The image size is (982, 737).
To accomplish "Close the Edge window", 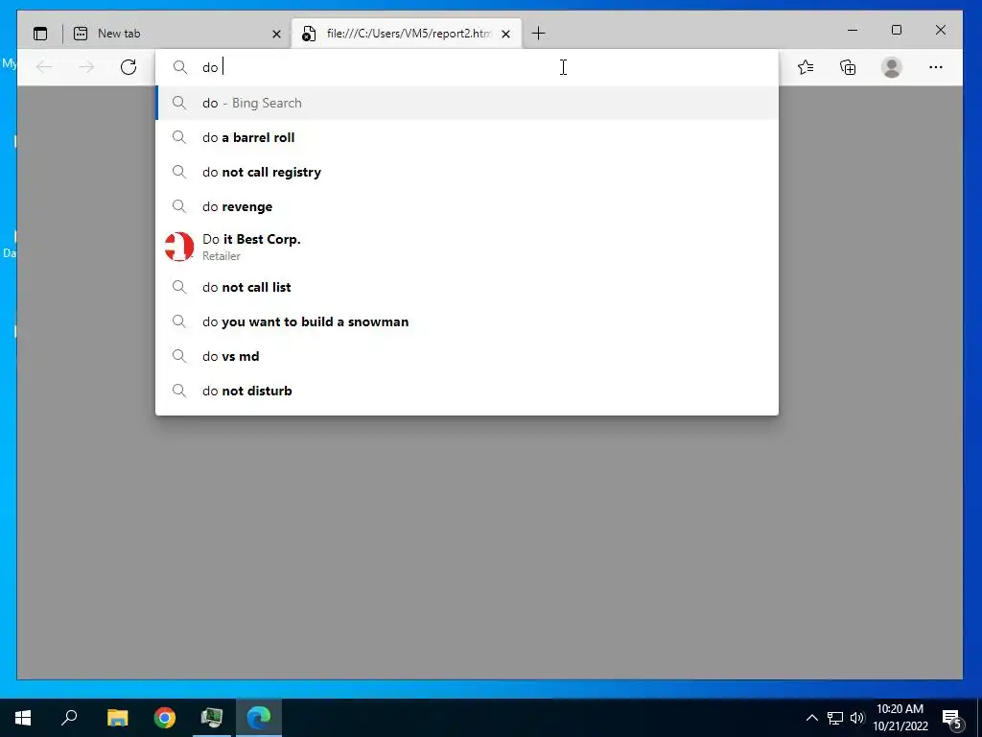I will 940,30.
